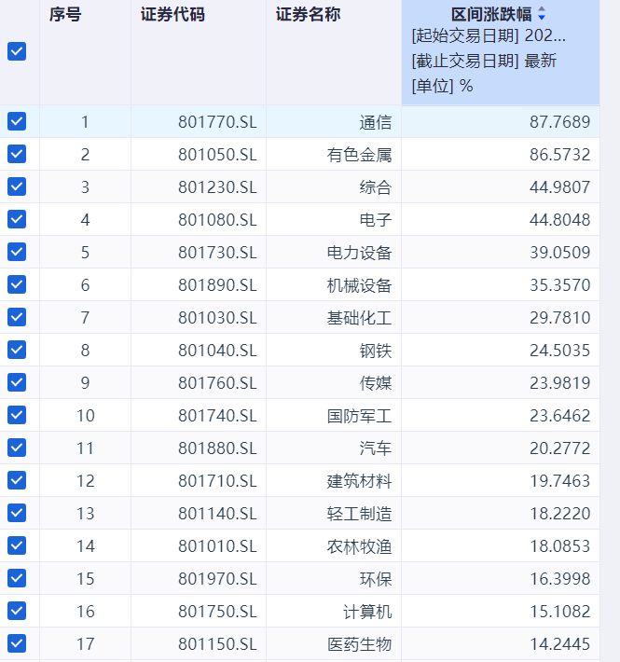The width and height of the screenshot is (620, 662).
Task: Click the value 44.9807
Action: click(560, 187)
